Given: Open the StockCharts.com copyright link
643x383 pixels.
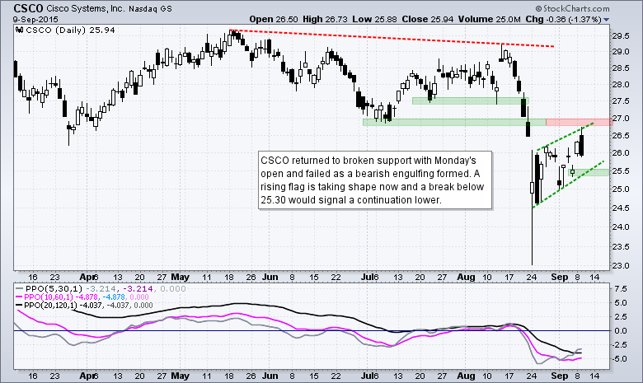Looking at the screenshot, I should pyautogui.click(x=572, y=8).
